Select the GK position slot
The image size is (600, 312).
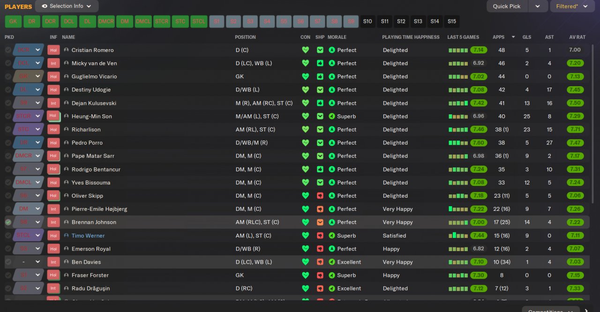[13, 22]
